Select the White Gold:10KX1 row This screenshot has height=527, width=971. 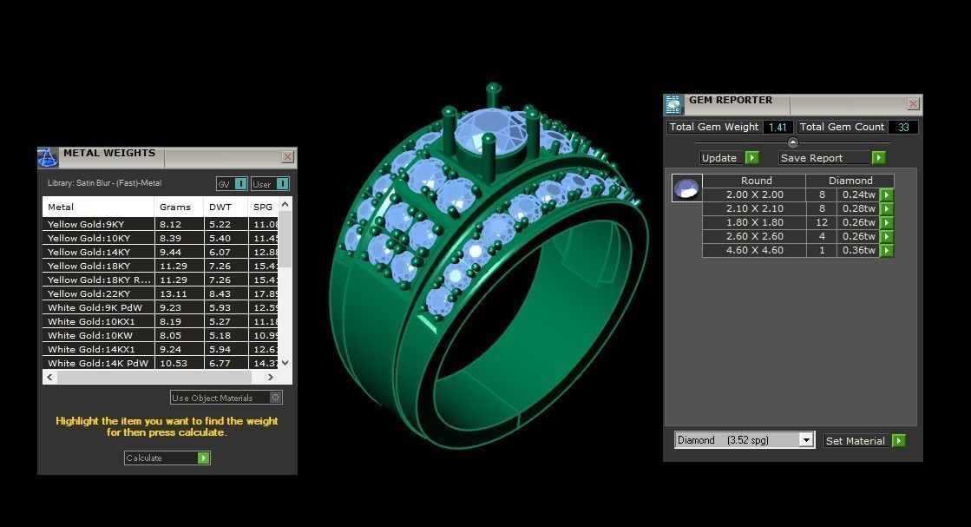point(161,321)
